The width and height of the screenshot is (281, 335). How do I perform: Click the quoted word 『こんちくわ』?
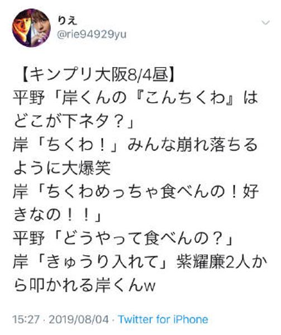184,98
